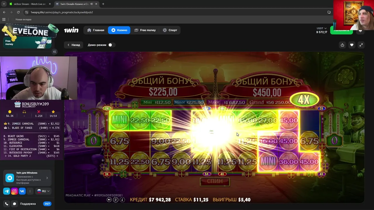Click the GOLD PARTY 2 list row
The width and height of the screenshot is (374, 210).
[x=32, y=156]
